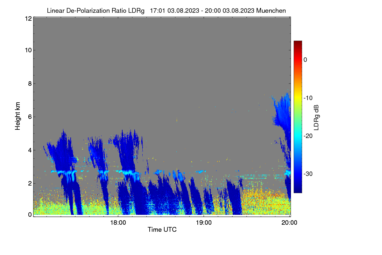Click the 'Time UTC' x-axis label
The height and width of the screenshot is (255, 382).
pos(162,229)
